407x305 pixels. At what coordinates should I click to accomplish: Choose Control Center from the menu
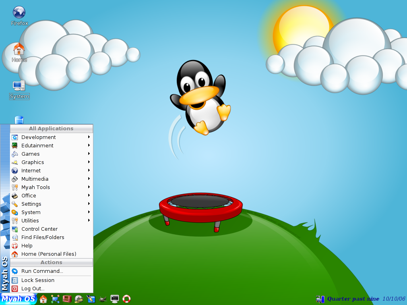pos(51,229)
